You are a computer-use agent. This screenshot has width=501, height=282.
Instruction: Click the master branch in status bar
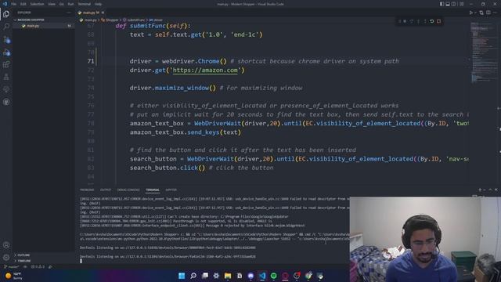[11, 266]
